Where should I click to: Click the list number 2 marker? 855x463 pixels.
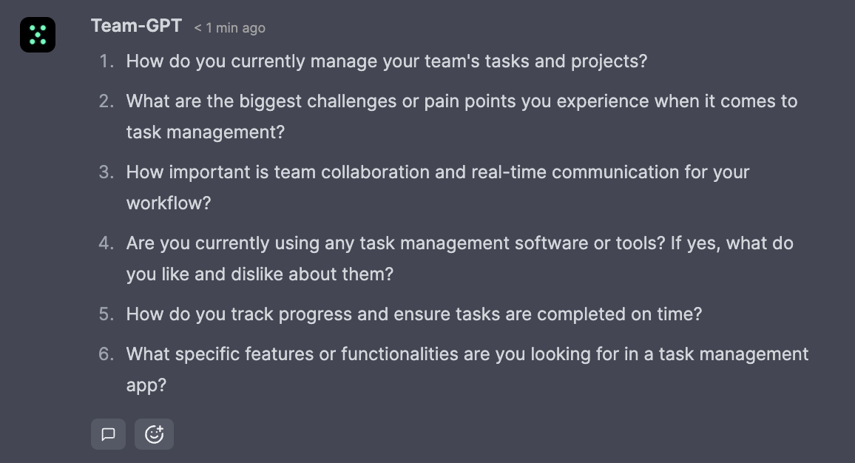pyautogui.click(x=107, y=101)
